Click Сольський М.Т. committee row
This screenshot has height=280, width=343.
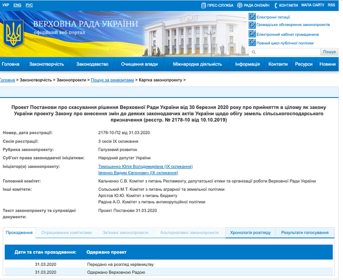[161, 189]
